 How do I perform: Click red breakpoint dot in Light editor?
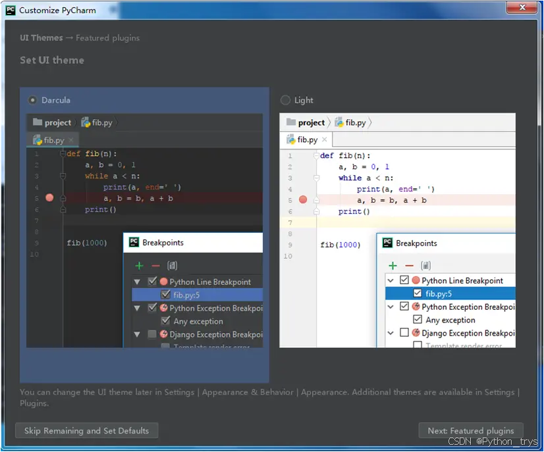(303, 199)
